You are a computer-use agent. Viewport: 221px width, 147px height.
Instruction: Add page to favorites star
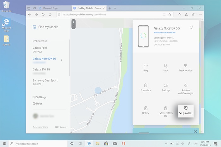tap(170, 14)
